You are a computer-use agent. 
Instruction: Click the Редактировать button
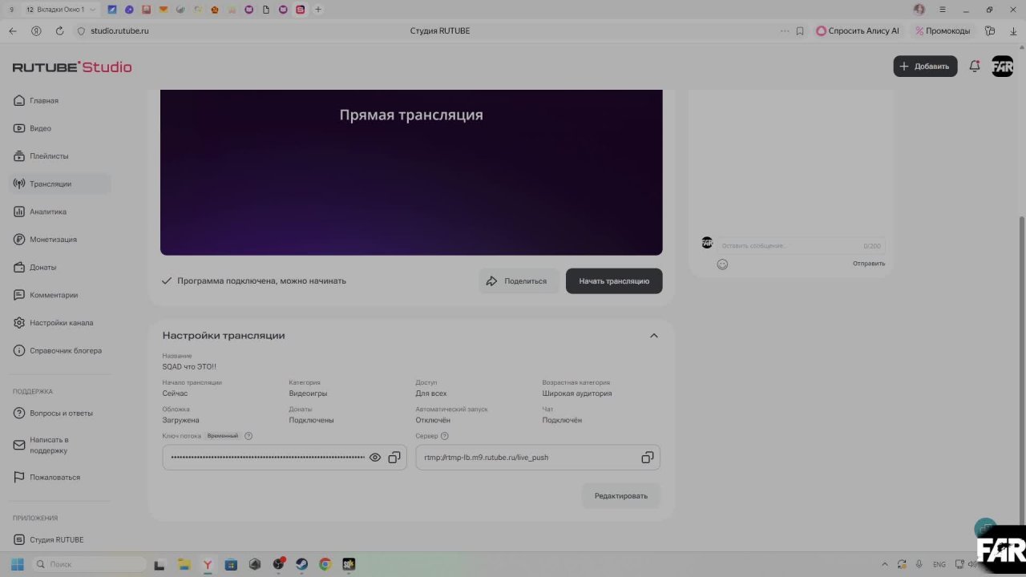(621, 496)
